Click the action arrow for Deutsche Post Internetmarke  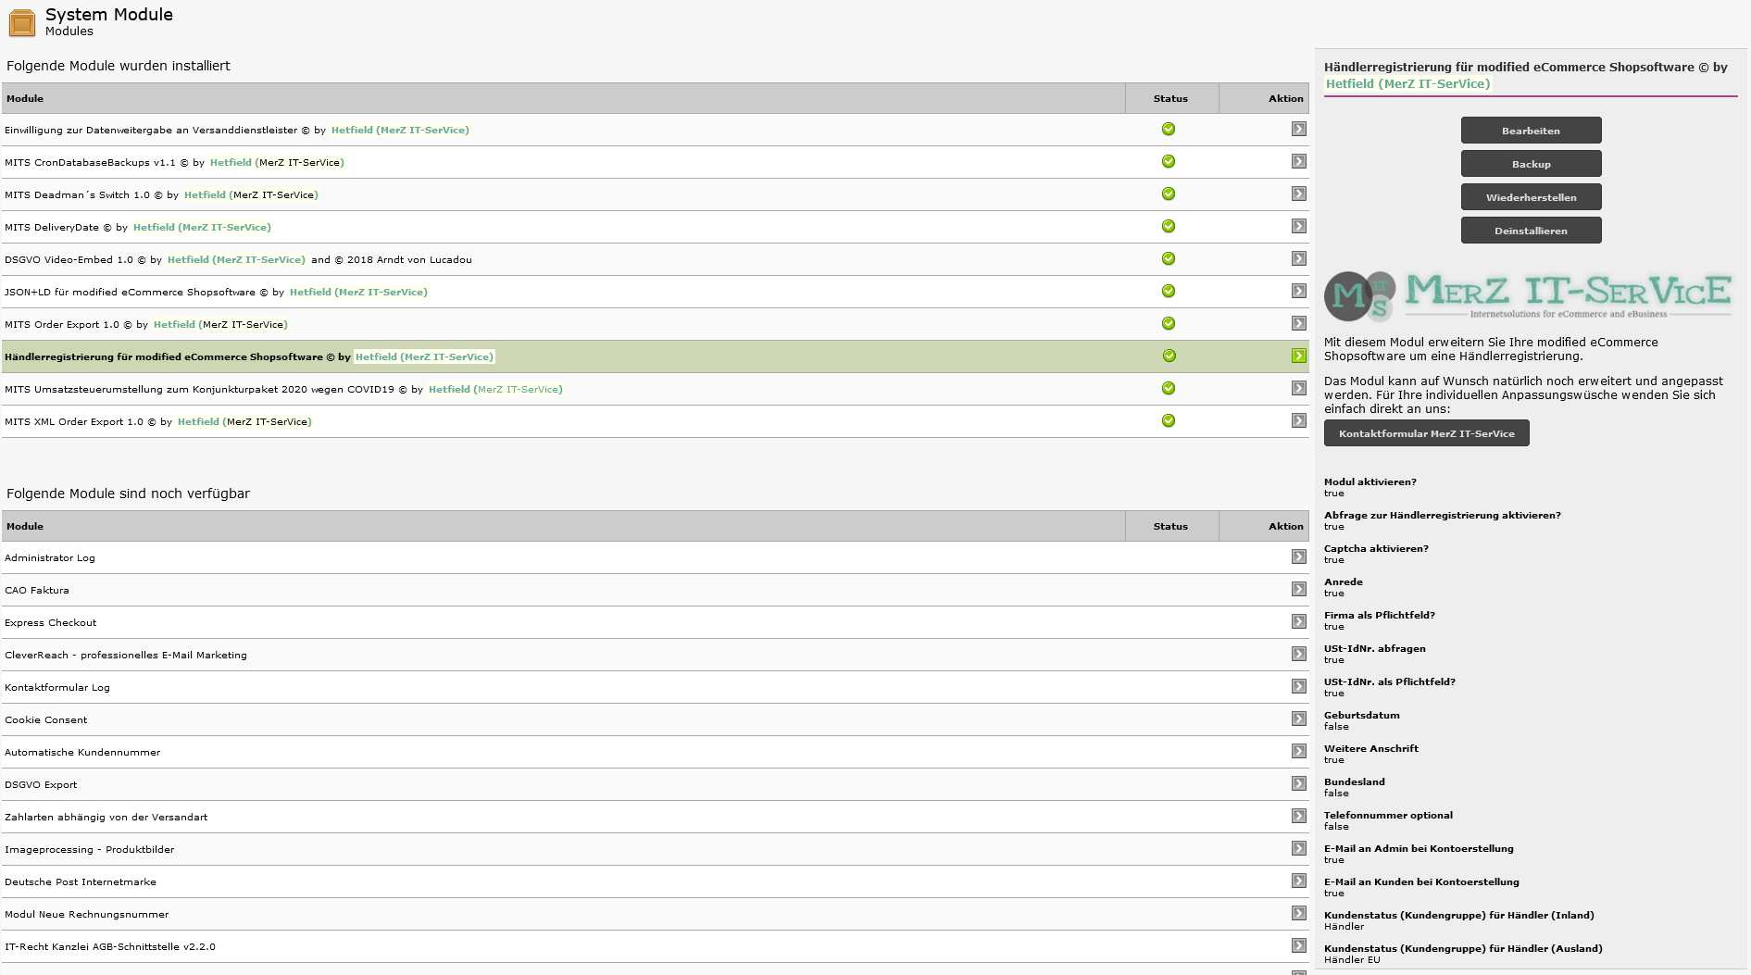tap(1299, 881)
